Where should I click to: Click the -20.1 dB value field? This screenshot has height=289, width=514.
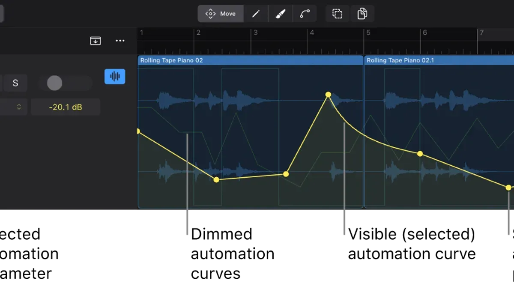click(66, 107)
